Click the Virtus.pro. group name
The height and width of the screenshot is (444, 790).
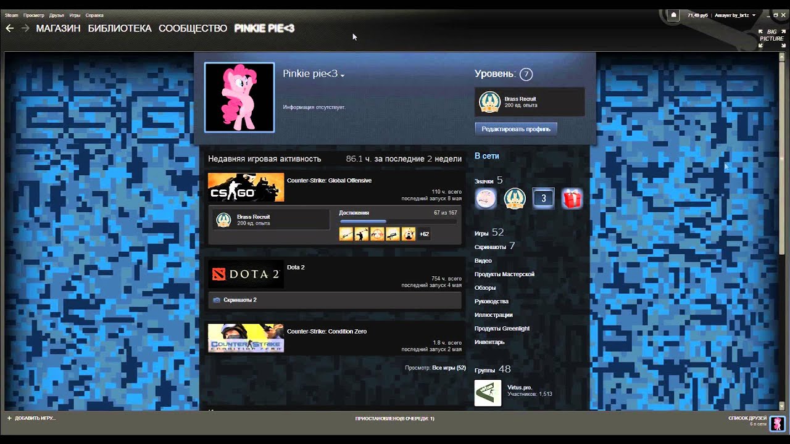click(x=520, y=387)
